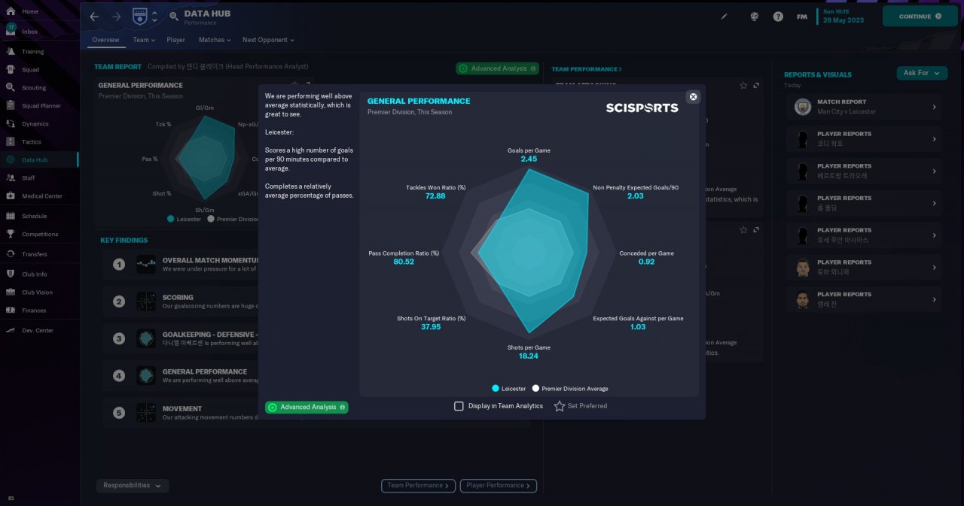Navigate back with the left arrow
This screenshot has height=506, width=964.
pos(94,17)
